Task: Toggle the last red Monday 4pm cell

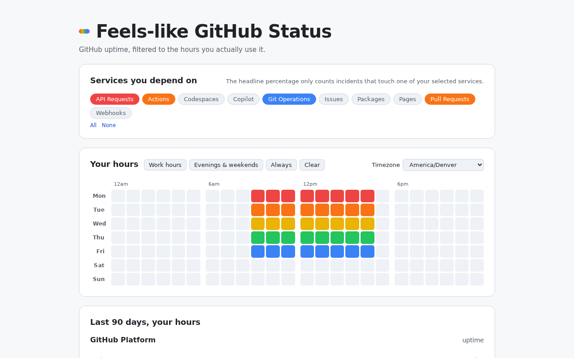Action: (367, 196)
